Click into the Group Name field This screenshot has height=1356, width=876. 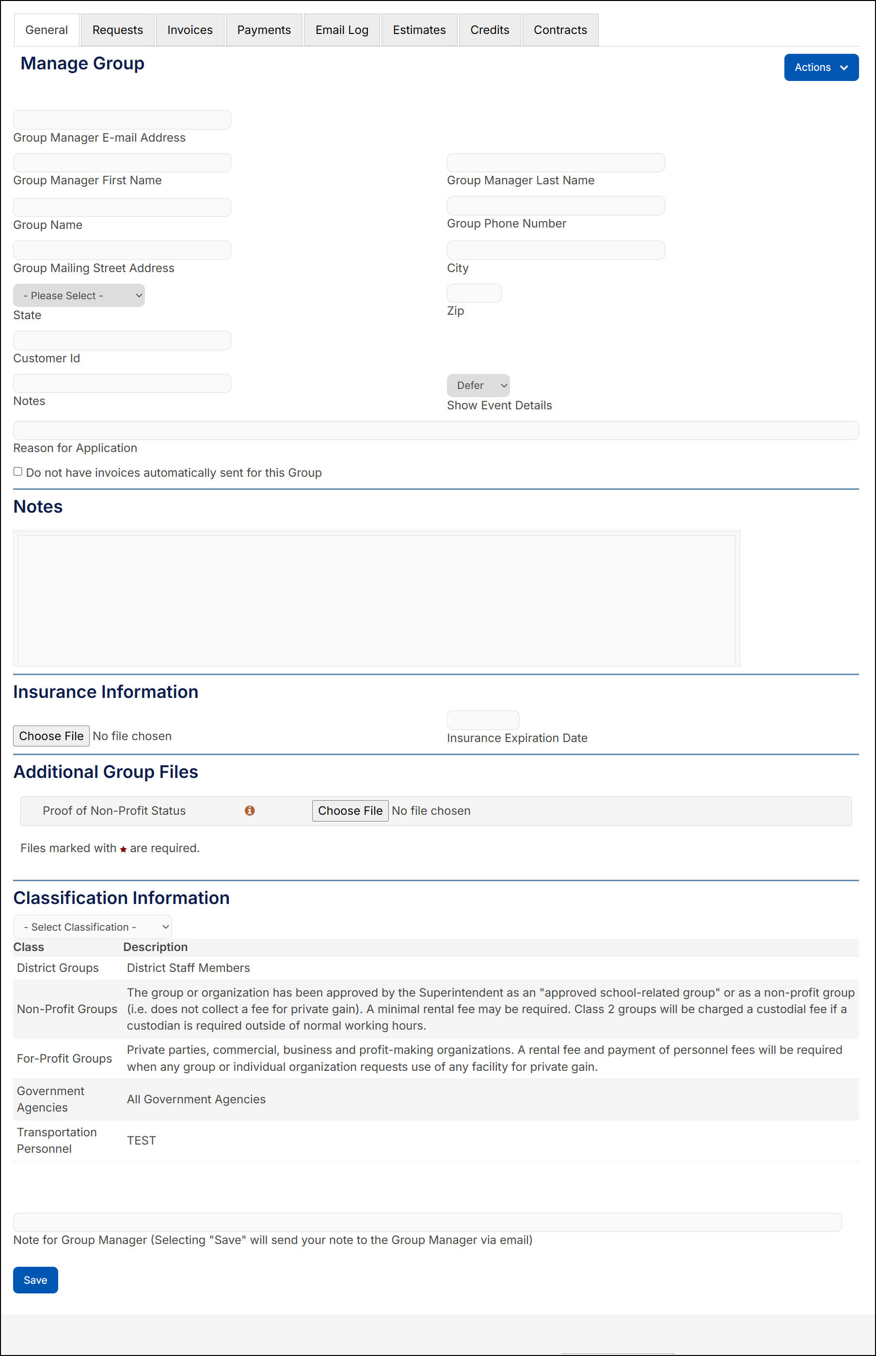pyautogui.click(x=122, y=207)
